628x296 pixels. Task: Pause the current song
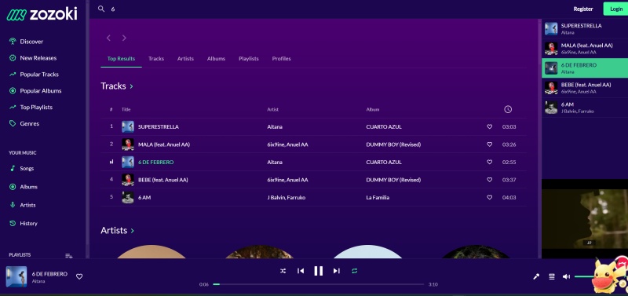[x=319, y=271]
